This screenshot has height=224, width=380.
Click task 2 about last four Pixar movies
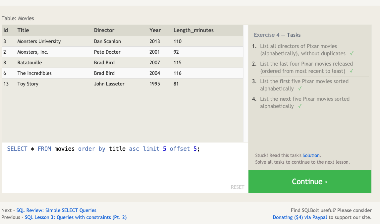point(306,67)
